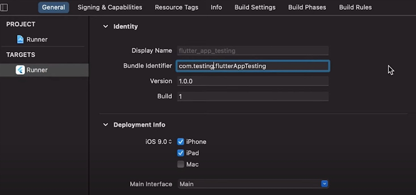Uncheck the iPad device checkbox
This screenshot has width=416, height=195.
pos(181,153)
